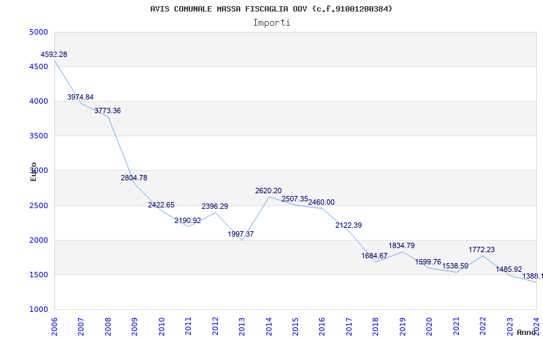Viewport: 543px width, 339px height.
Task: Click the Euro axis title
Action: click(x=33, y=172)
